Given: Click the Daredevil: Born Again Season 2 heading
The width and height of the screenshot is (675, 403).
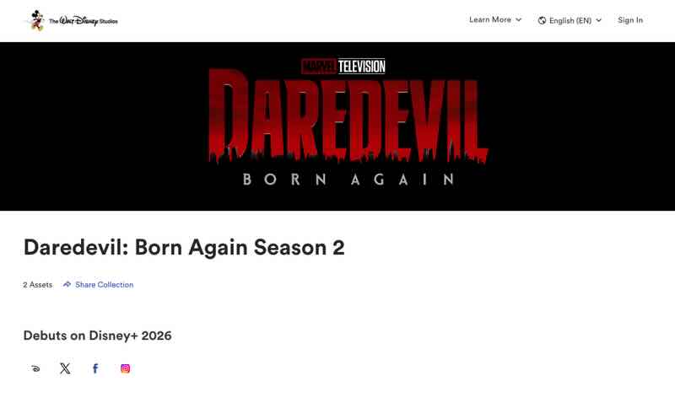Looking at the screenshot, I should [x=184, y=248].
